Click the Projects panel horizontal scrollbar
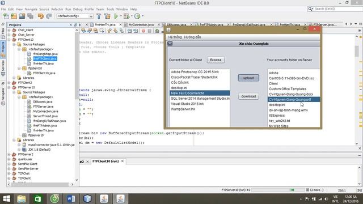Screen dimensions: 363x204 [x=40, y=185]
